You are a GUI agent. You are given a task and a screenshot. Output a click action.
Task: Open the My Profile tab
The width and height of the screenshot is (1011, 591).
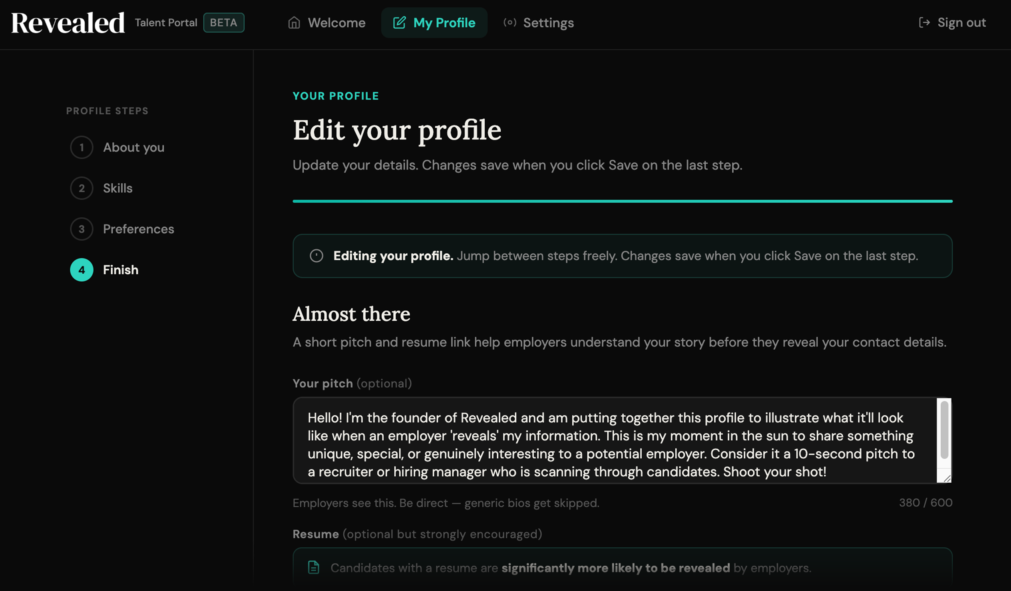(x=434, y=23)
